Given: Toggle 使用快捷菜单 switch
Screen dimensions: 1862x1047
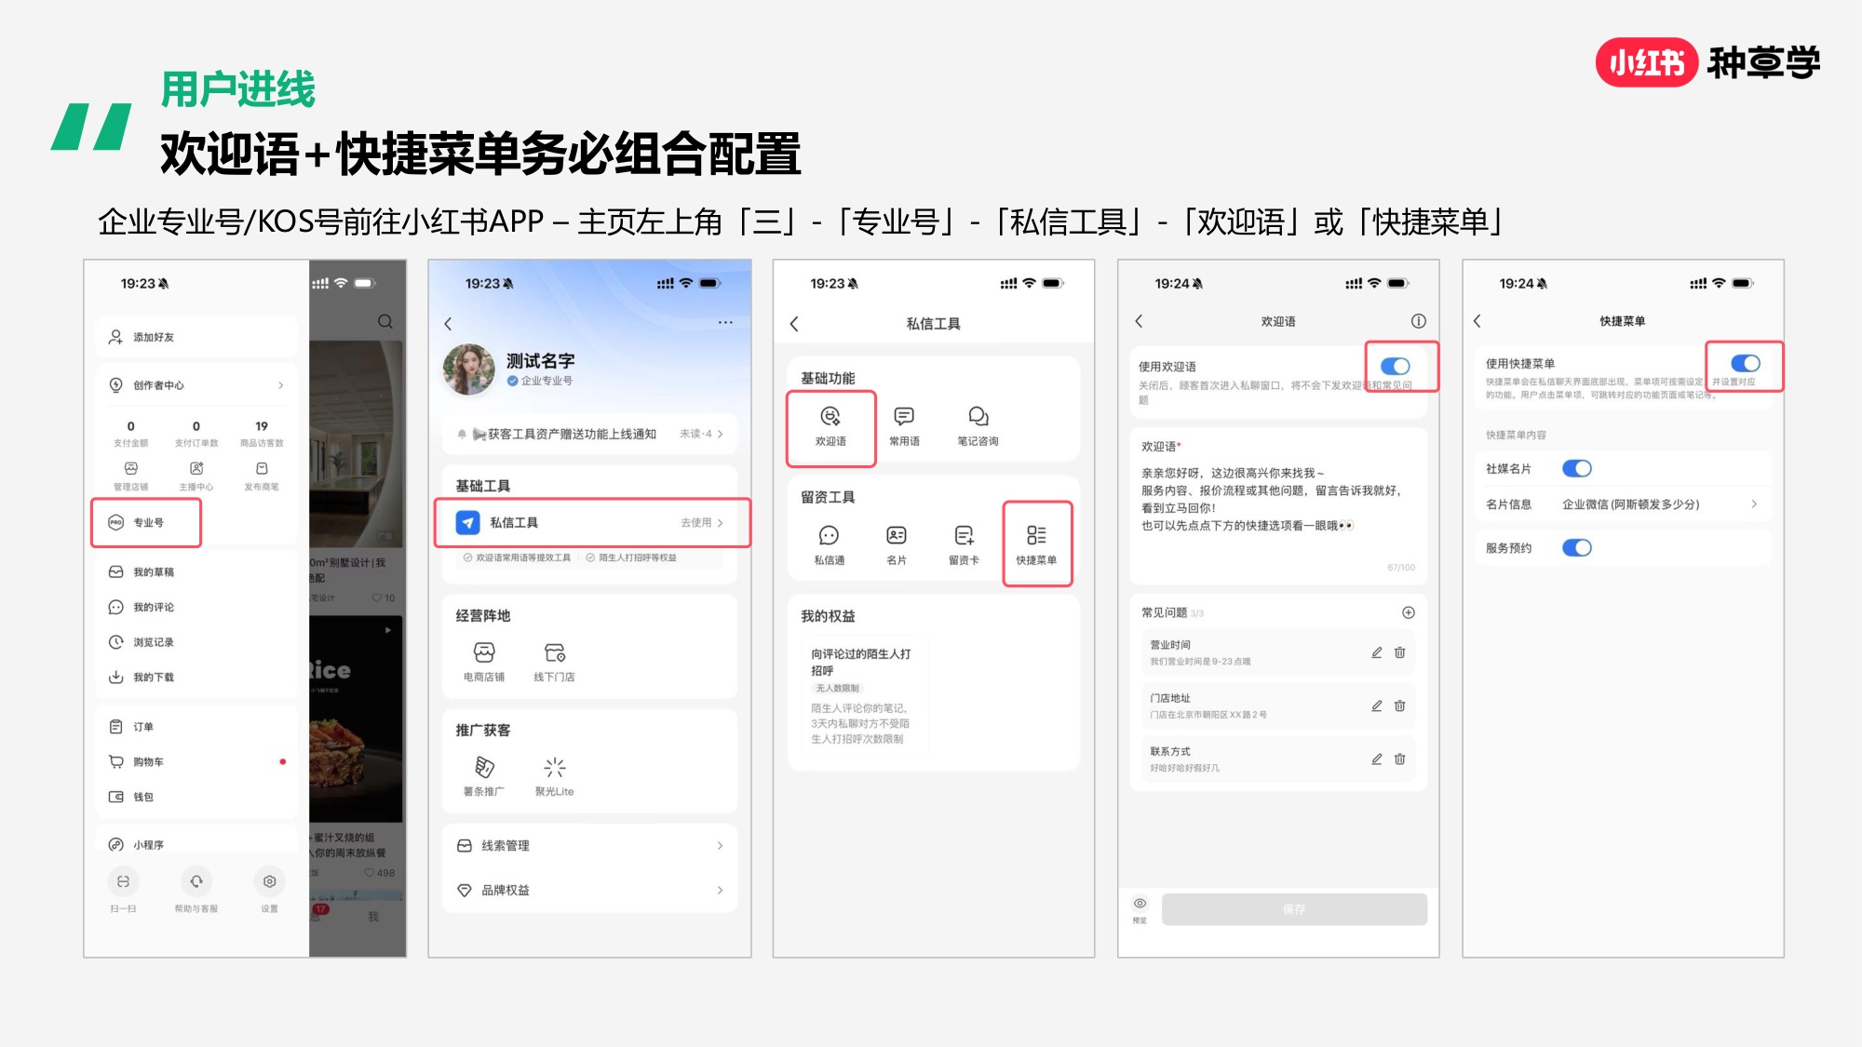Looking at the screenshot, I should [x=1745, y=364].
